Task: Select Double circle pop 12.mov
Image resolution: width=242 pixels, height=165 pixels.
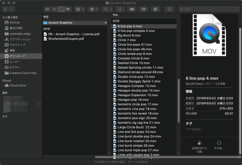Action: (x=144, y=77)
